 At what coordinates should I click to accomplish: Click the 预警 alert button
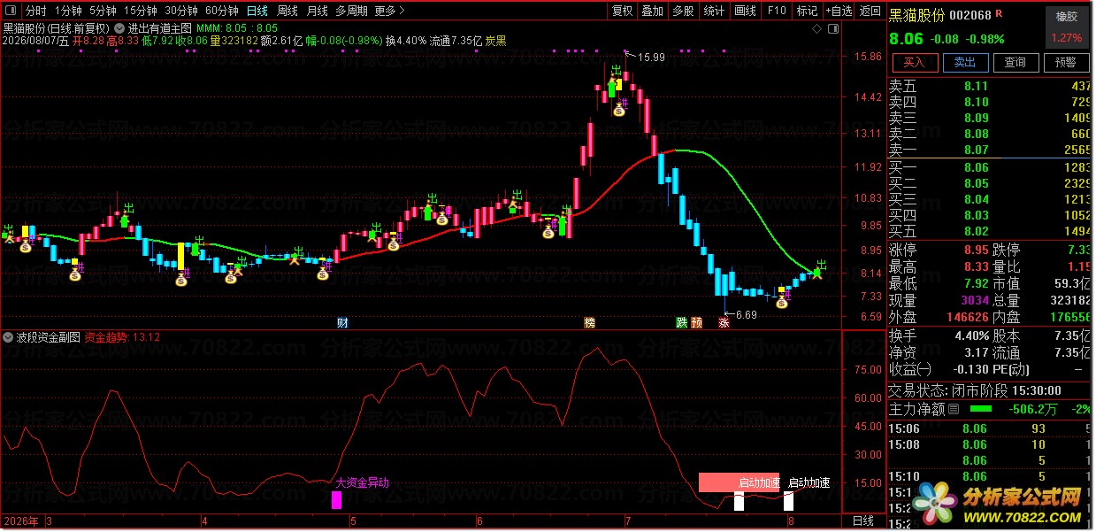[1066, 62]
